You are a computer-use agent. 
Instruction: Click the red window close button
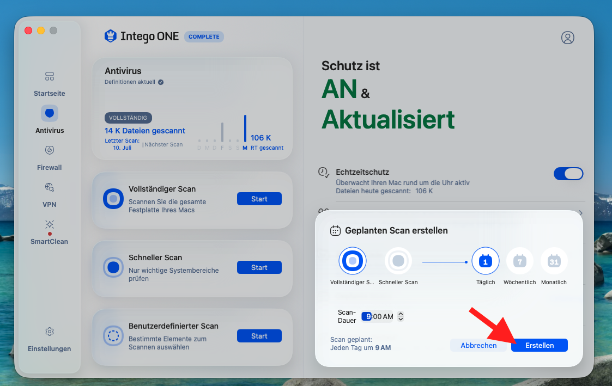pyautogui.click(x=28, y=30)
